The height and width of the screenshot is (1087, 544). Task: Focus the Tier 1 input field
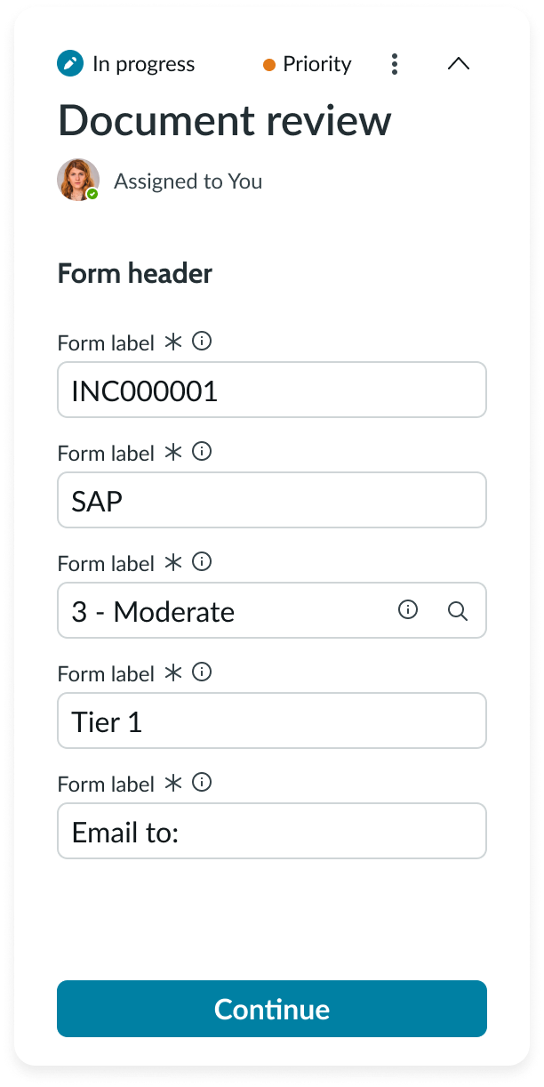point(271,721)
